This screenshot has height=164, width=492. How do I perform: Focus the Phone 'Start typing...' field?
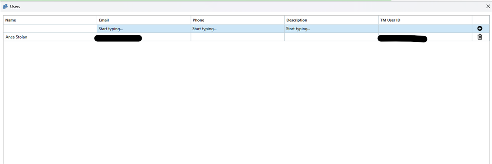(237, 29)
